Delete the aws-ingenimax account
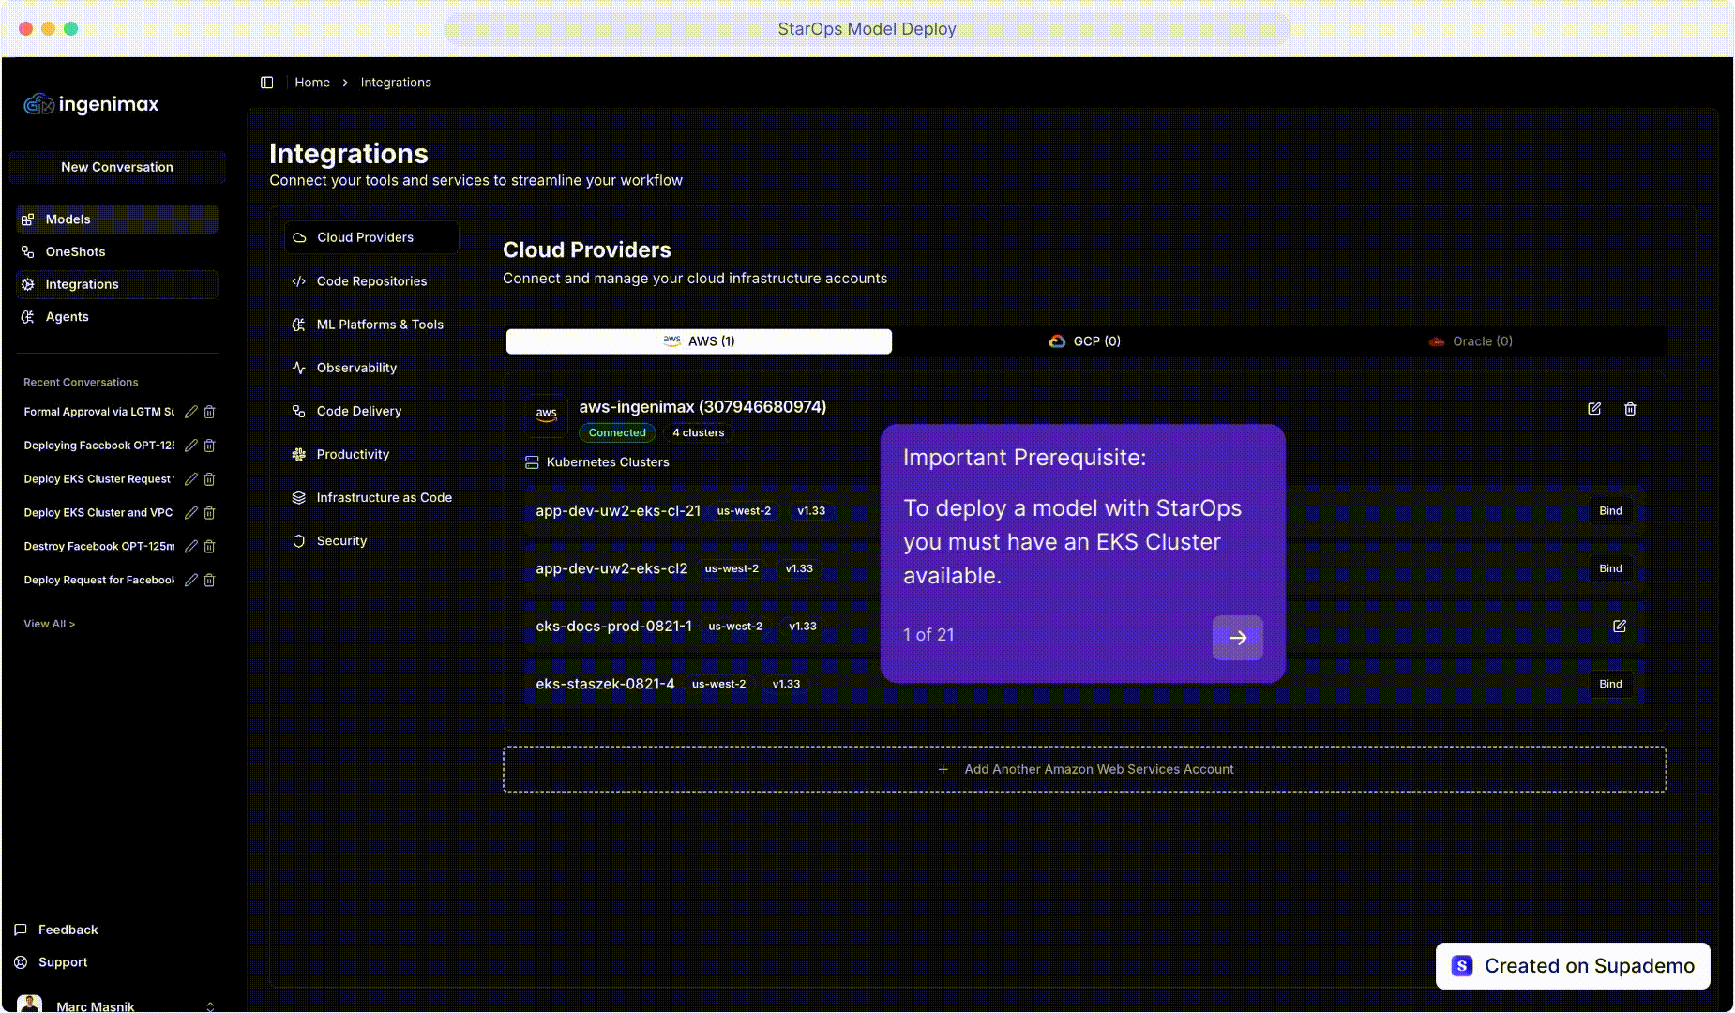The image size is (1735, 1013). pos(1630,409)
